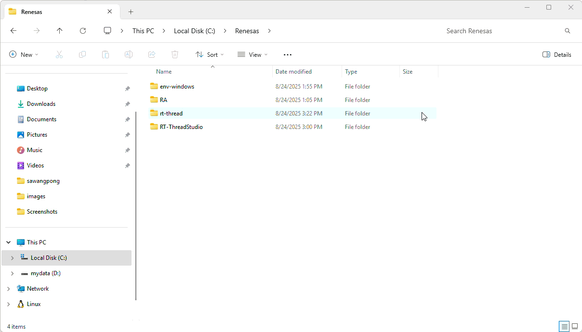The height and width of the screenshot is (332, 582).
Task: Open the New item menu
Action: (x=24, y=55)
